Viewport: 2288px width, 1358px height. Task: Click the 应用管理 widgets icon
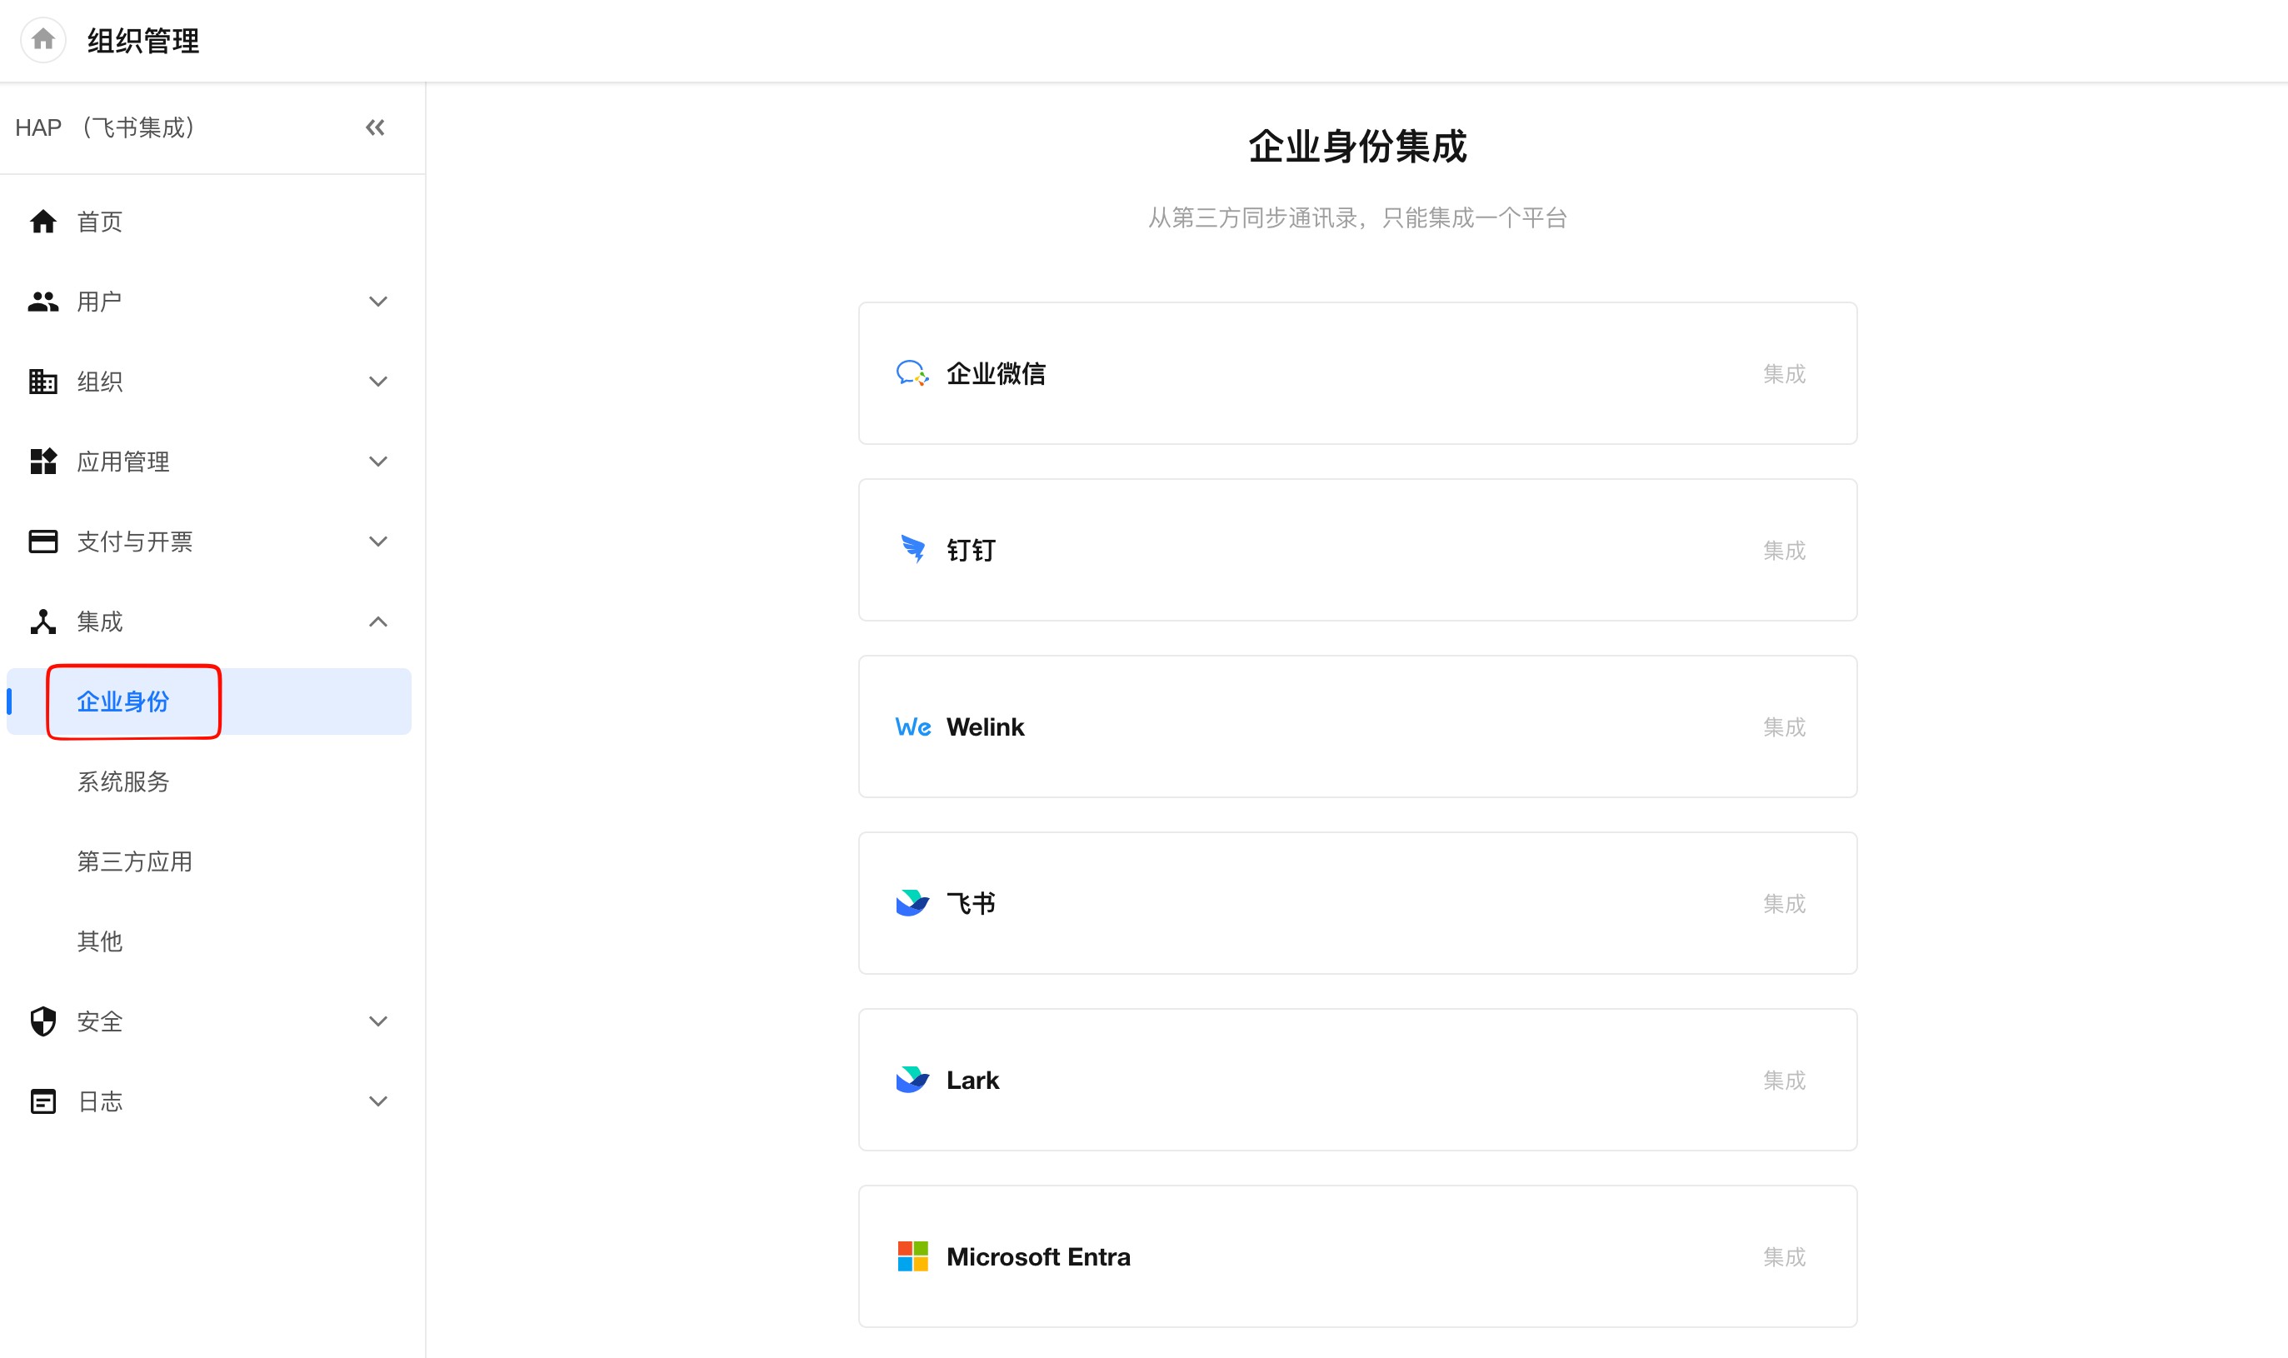point(43,462)
